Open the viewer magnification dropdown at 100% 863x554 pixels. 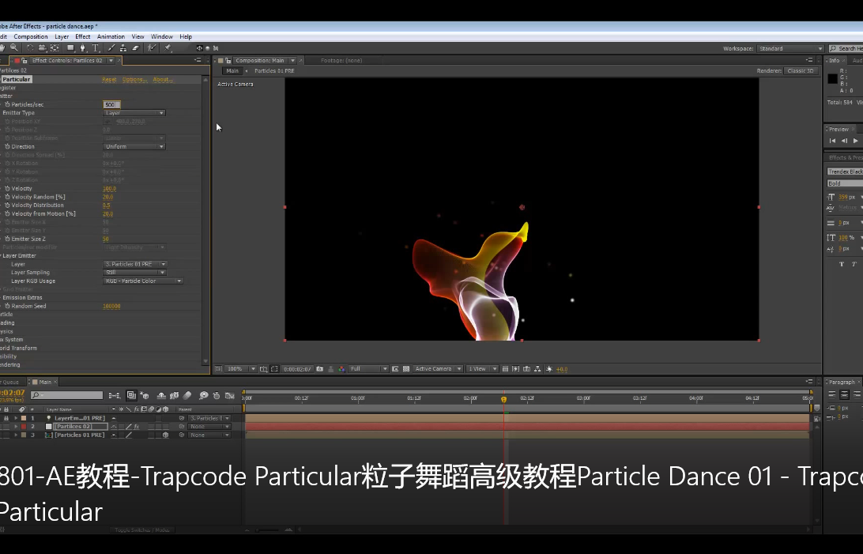tap(241, 369)
